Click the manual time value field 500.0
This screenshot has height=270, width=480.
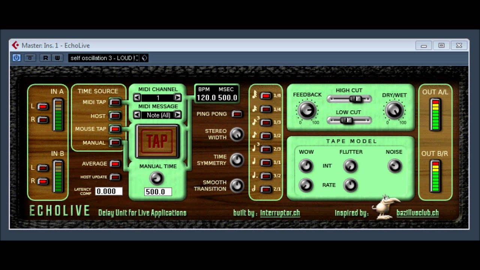pyautogui.click(x=158, y=192)
